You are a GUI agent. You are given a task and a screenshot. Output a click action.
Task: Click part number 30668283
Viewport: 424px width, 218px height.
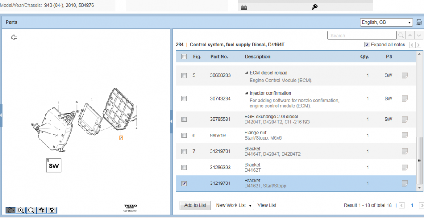(x=220, y=75)
